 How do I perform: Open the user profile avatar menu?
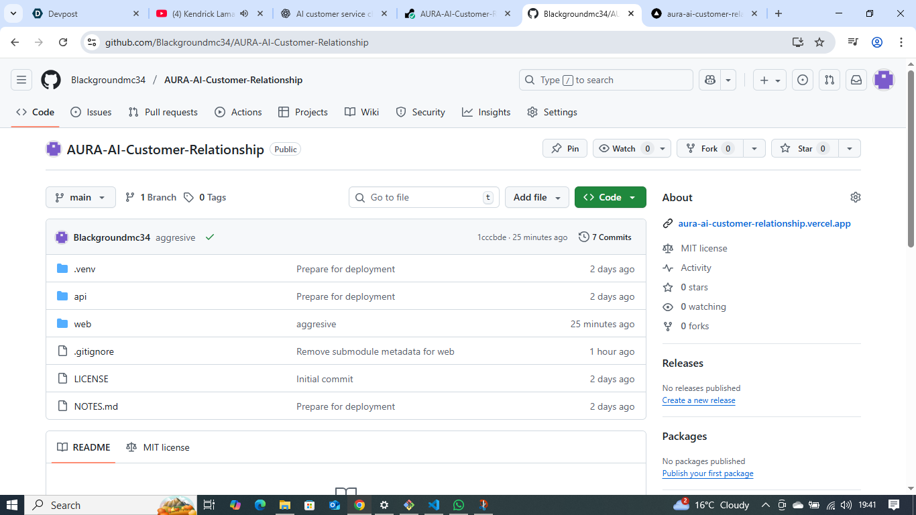point(884,80)
